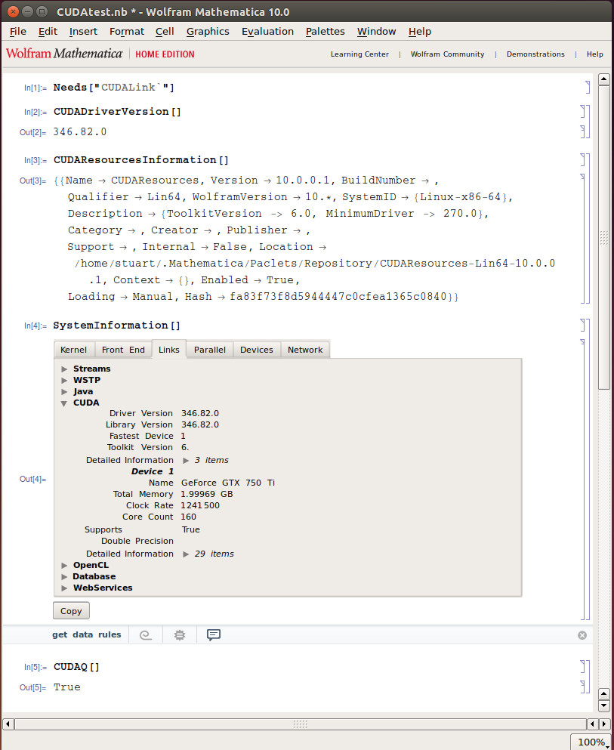This screenshot has width=614, height=750.
Task: Click the curly arrow suggestion bar icon
Action: [x=145, y=634]
